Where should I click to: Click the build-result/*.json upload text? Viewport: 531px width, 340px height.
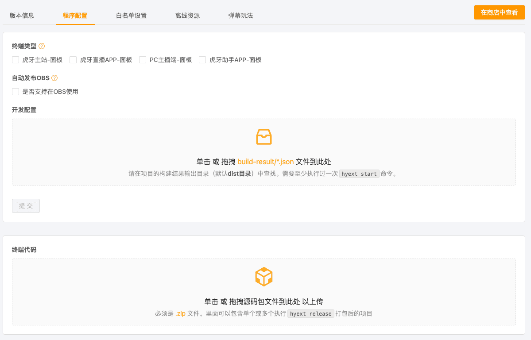coord(265,162)
